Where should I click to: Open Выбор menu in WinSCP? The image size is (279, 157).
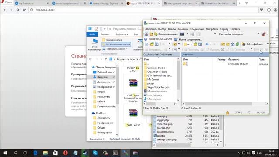tap(162, 29)
